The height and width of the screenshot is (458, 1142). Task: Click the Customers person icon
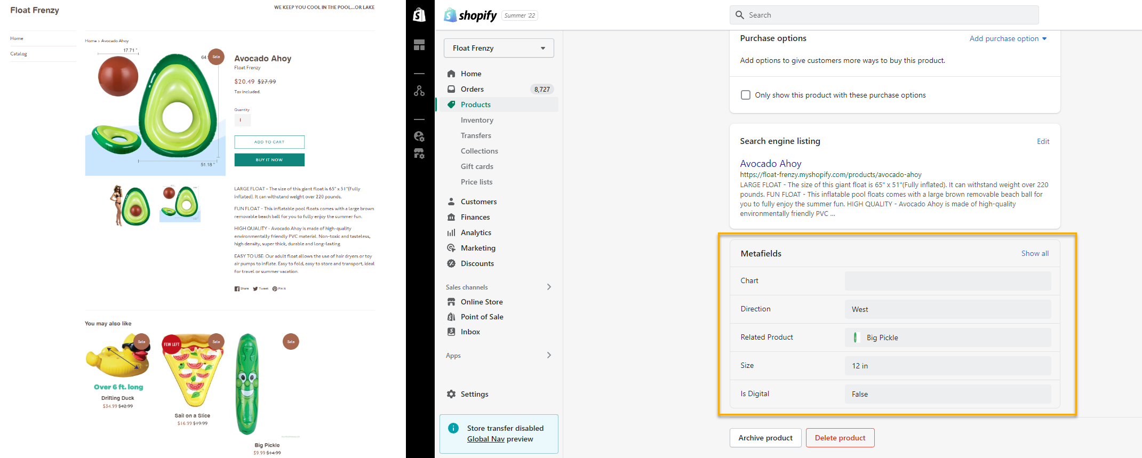451,202
